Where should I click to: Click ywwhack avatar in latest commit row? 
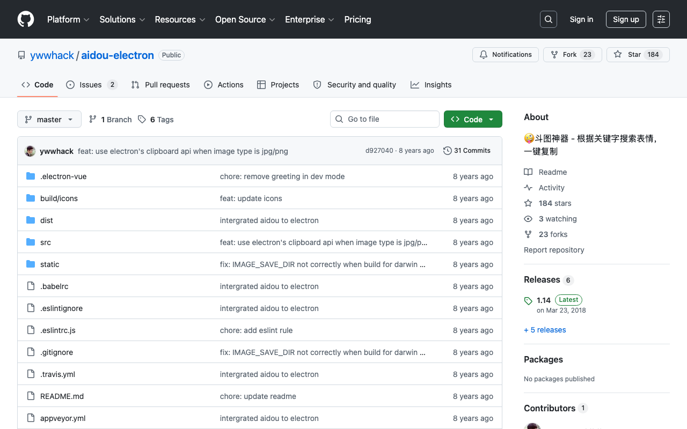coord(30,151)
